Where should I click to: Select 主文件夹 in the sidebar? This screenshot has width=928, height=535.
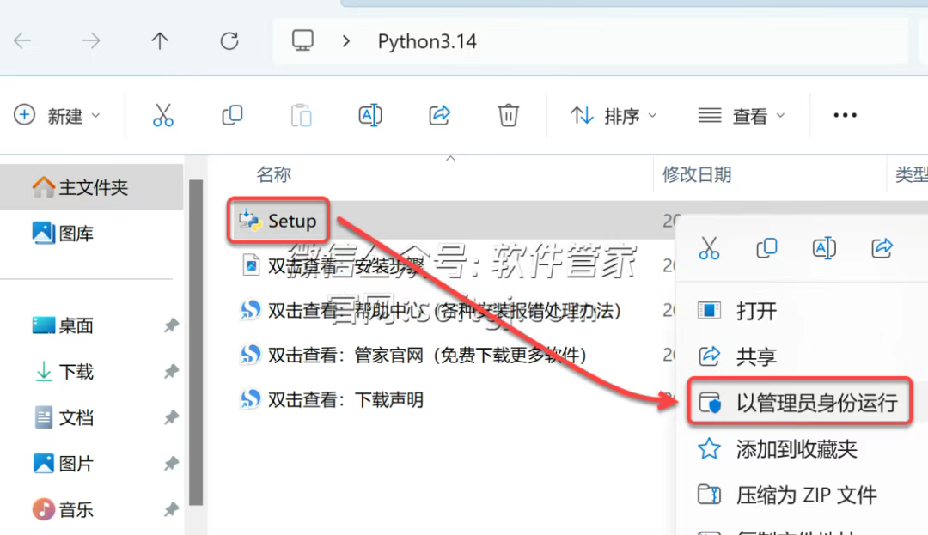point(91,187)
